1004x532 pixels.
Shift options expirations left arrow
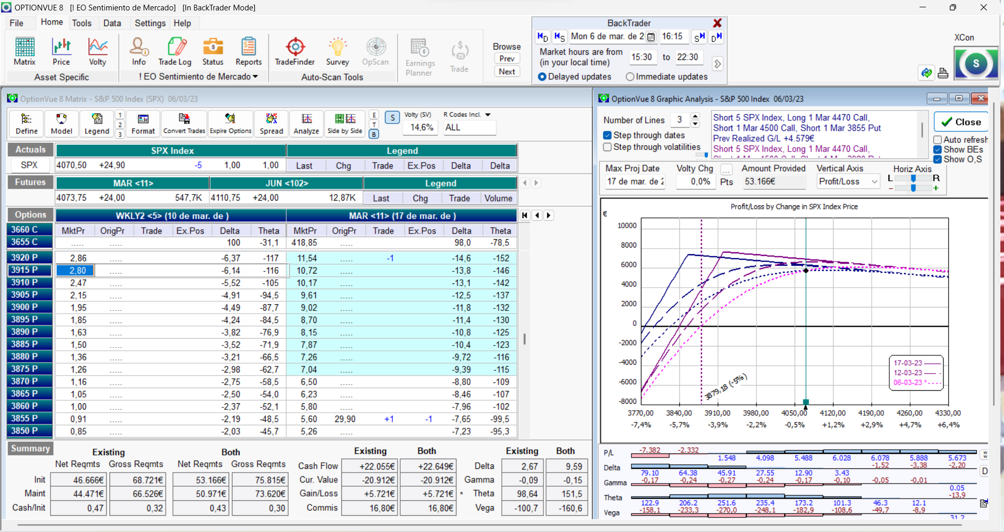[537, 215]
